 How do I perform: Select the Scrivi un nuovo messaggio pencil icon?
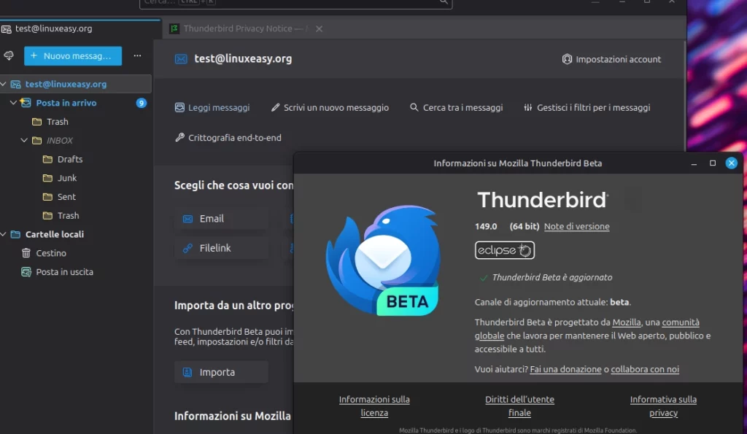(275, 107)
